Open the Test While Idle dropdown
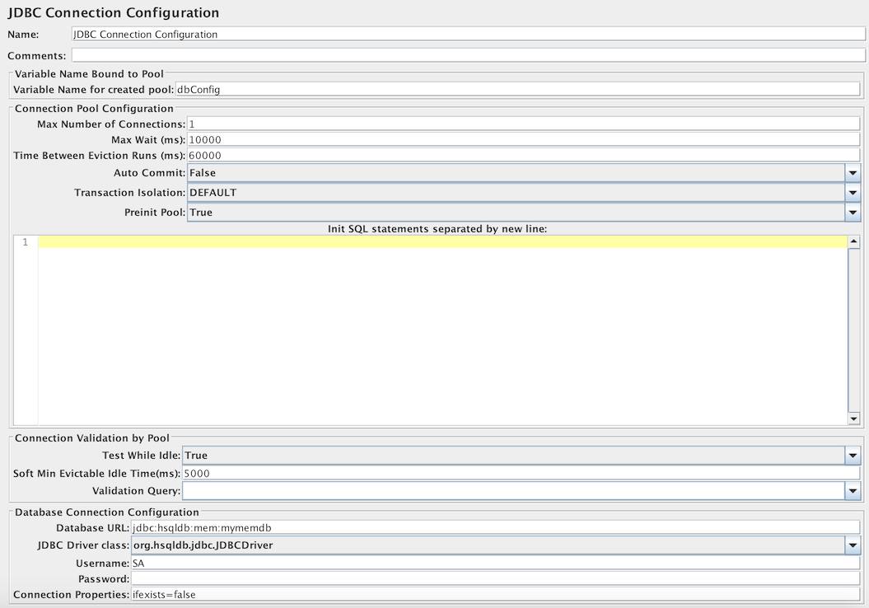 pos(521,456)
